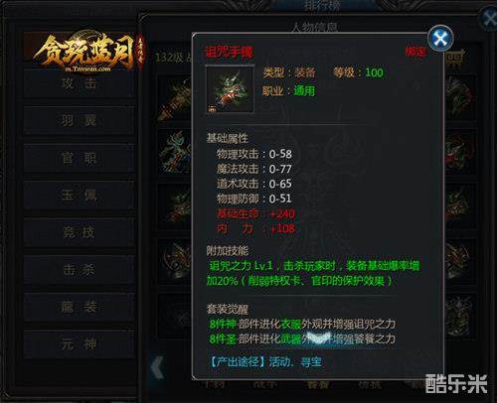
Task: Select the 玉佩 sidebar entry
Action: pyautogui.click(x=79, y=196)
